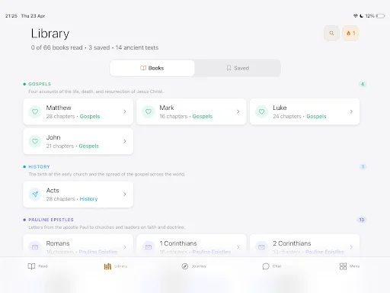Viewport: 390px width, 293px height.
Task: Click the PAULINE EPISTLES section heading
Action: tap(51, 220)
